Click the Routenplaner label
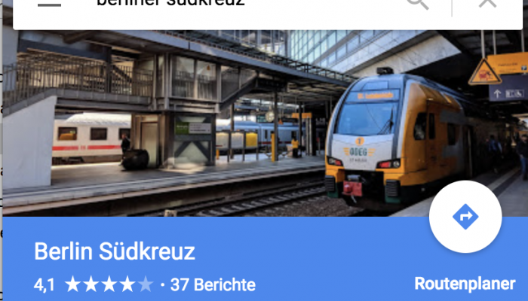Viewport: 528px width, 301px height. click(465, 284)
